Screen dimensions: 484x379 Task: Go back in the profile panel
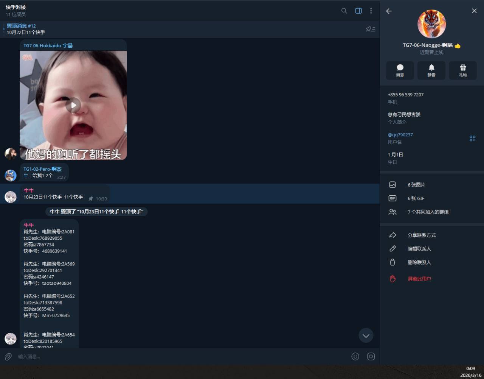pyautogui.click(x=389, y=11)
